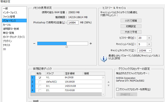Open カーソル preferences

7,25
